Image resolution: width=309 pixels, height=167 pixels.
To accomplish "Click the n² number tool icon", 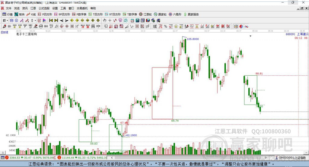I will pos(51,27).
